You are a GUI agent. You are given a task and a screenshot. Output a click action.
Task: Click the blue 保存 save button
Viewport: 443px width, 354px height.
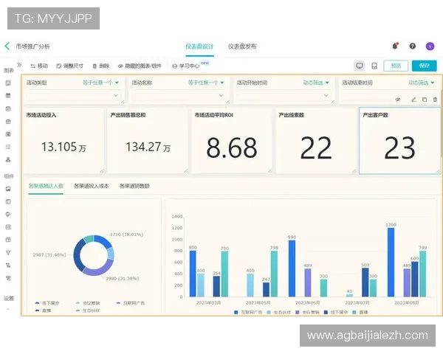point(425,66)
